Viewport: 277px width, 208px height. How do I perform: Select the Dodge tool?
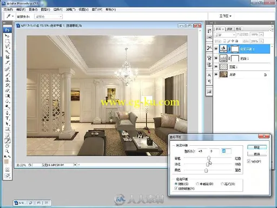[x=7, y=106]
